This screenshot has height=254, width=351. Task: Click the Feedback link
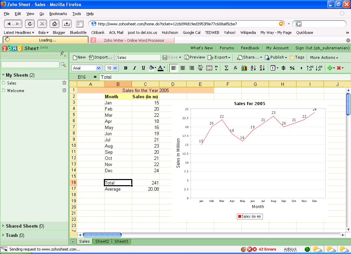250,48
